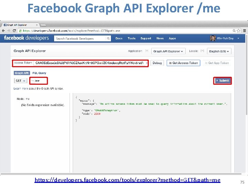Click Get Access Token button
This screenshot has height=186, width=248.
(x=184, y=63)
